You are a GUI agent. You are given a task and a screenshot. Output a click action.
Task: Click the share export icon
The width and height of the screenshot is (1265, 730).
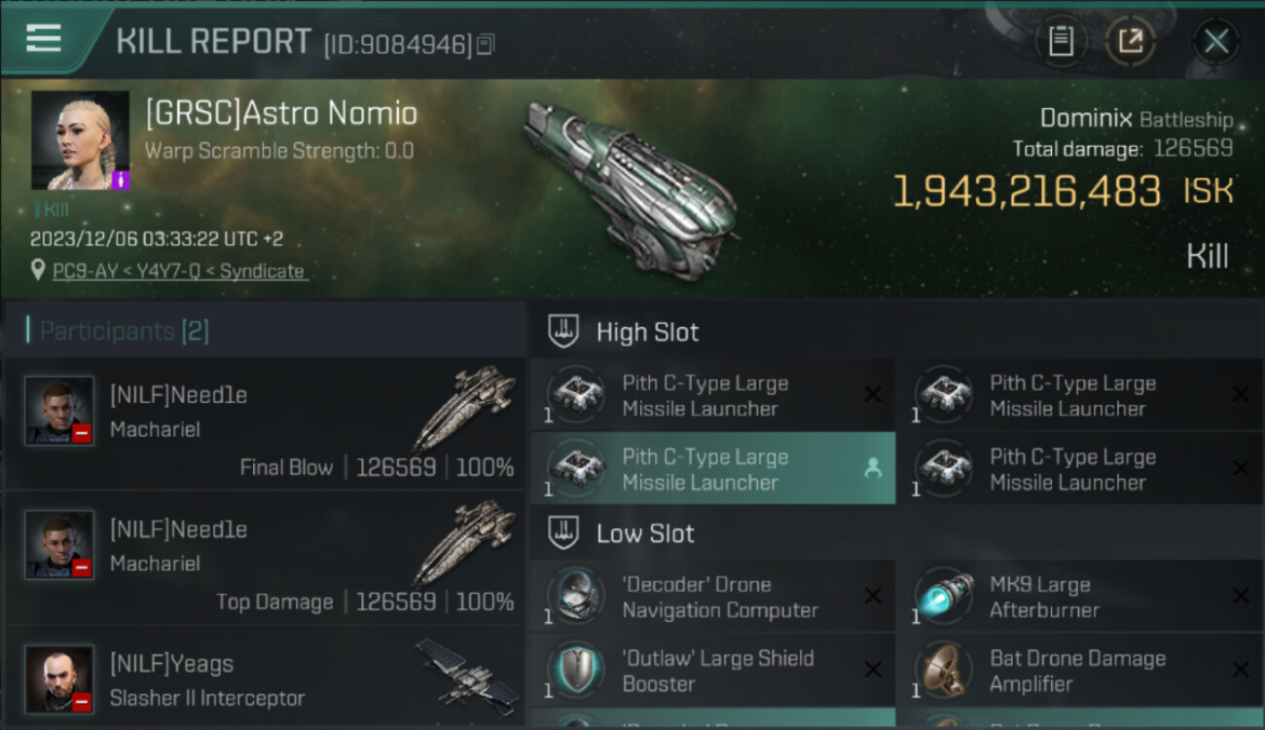pos(1131,41)
